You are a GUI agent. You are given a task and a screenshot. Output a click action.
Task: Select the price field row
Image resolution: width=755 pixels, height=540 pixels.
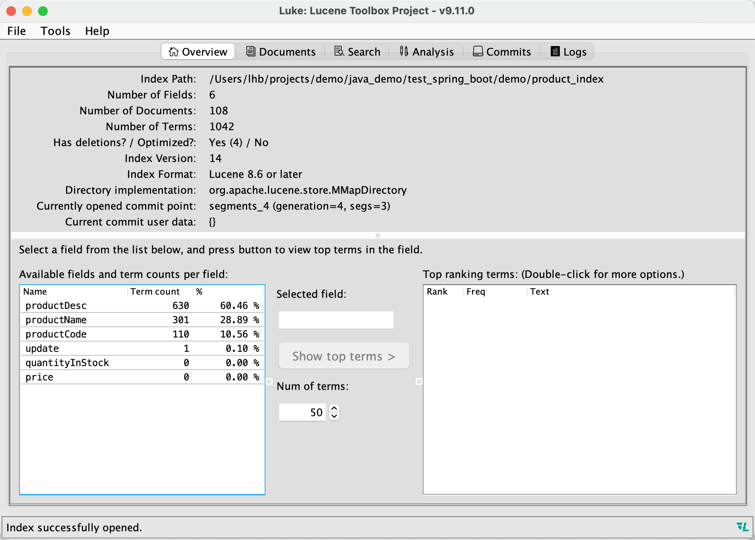142,377
